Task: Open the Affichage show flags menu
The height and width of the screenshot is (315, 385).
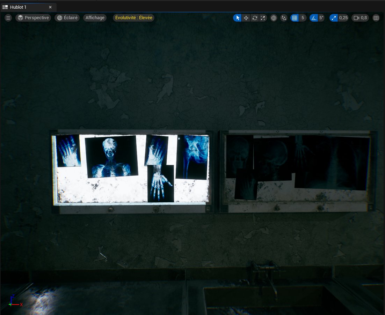Action: click(x=95, y=18)
